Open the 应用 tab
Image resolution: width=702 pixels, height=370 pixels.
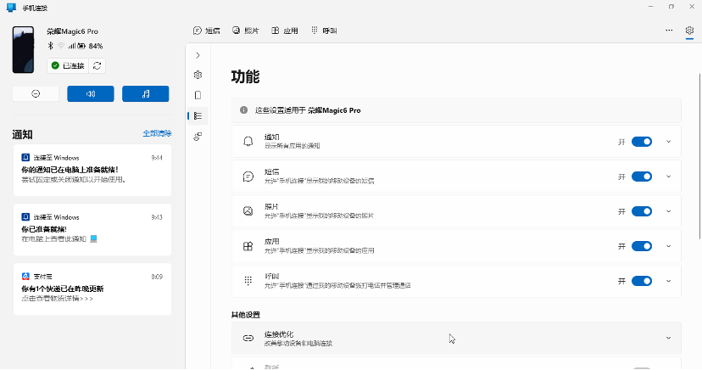[285, 31]
